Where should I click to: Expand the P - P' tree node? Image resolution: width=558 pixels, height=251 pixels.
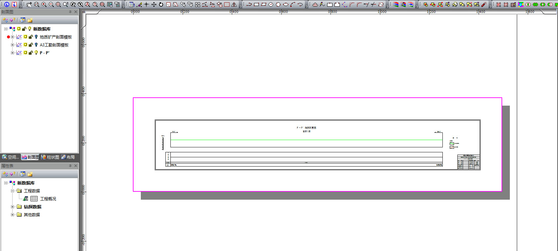[13, 53]
